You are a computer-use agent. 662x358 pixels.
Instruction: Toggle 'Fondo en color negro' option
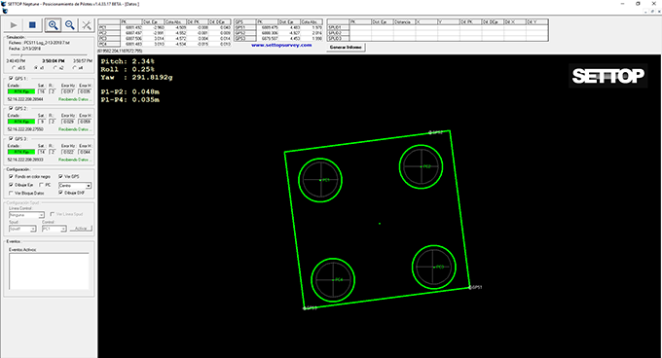point(11,177)
